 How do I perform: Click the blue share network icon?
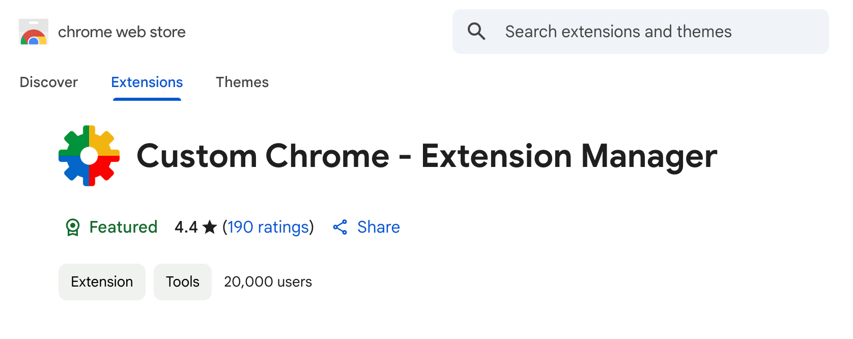(340, 227)
